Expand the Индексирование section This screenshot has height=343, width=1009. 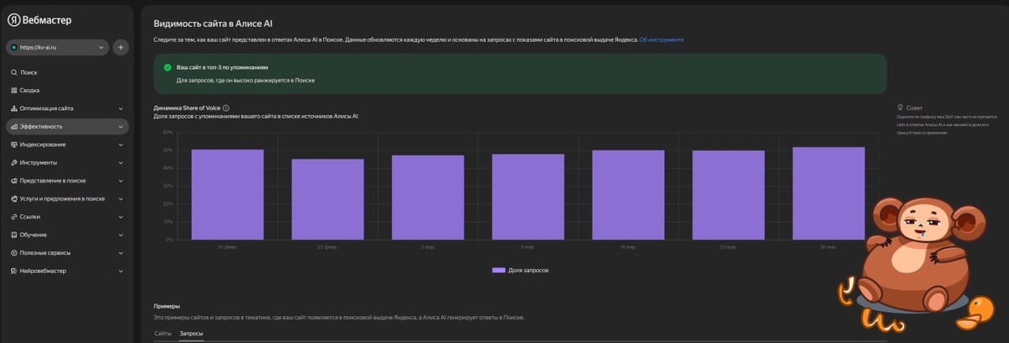[67, 145]
